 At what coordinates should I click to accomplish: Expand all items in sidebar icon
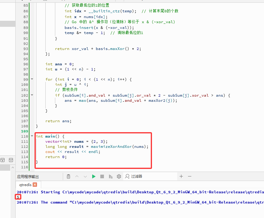pyautogui.click(x=3, y=160)
